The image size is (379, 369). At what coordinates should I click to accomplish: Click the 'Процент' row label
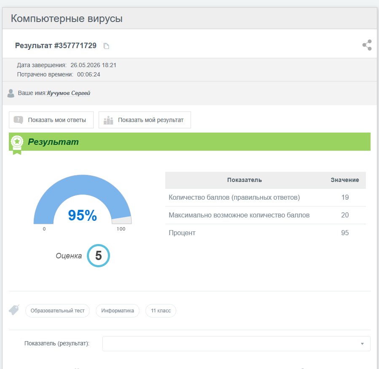click(x=182, y=233)
